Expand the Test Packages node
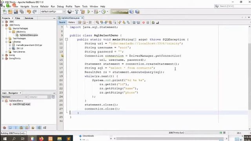 pos(6,38)
